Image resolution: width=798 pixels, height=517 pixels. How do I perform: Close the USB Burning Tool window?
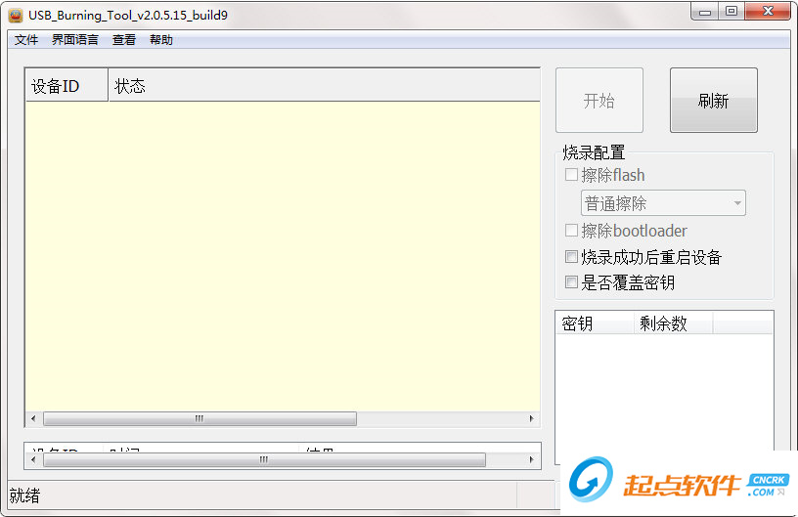(x=768, y=11)
